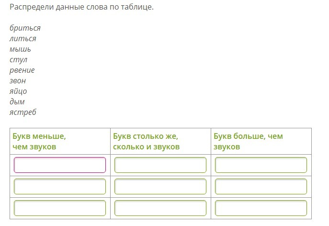Click the word "бриться" in the list
The width and height of the screenshot is (329, 226).
pyautogui.click(x=25, y=28)
